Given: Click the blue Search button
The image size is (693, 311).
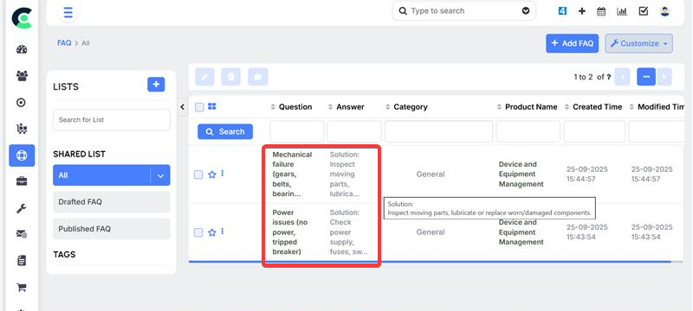Looking at the screenshot, I should 225,131.
